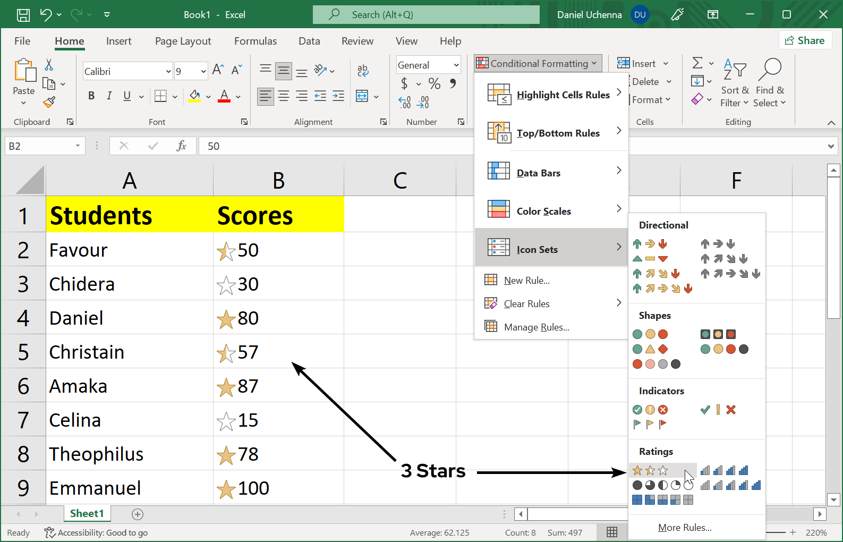Image resolution: width=843 pixels, height=542 pixels.
Task: Open the Borders dropdown arrow
Action: [175, 97]
